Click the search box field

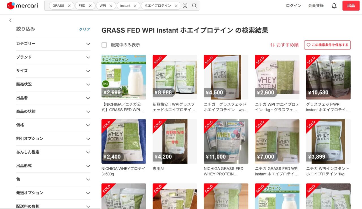tap(122, 6)
